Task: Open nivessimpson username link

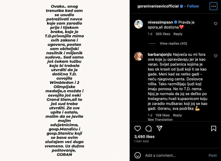Action: 160,22
